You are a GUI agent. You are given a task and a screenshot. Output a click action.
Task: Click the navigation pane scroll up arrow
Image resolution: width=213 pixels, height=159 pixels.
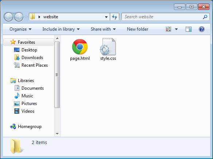point(57,38)
